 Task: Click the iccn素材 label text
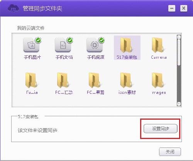click(x=127, y=92)
